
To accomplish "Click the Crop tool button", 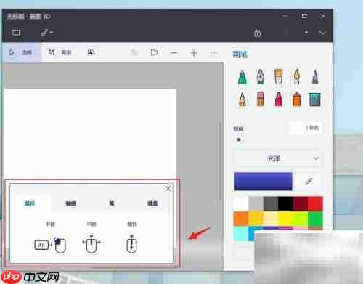I will [60, 52].
